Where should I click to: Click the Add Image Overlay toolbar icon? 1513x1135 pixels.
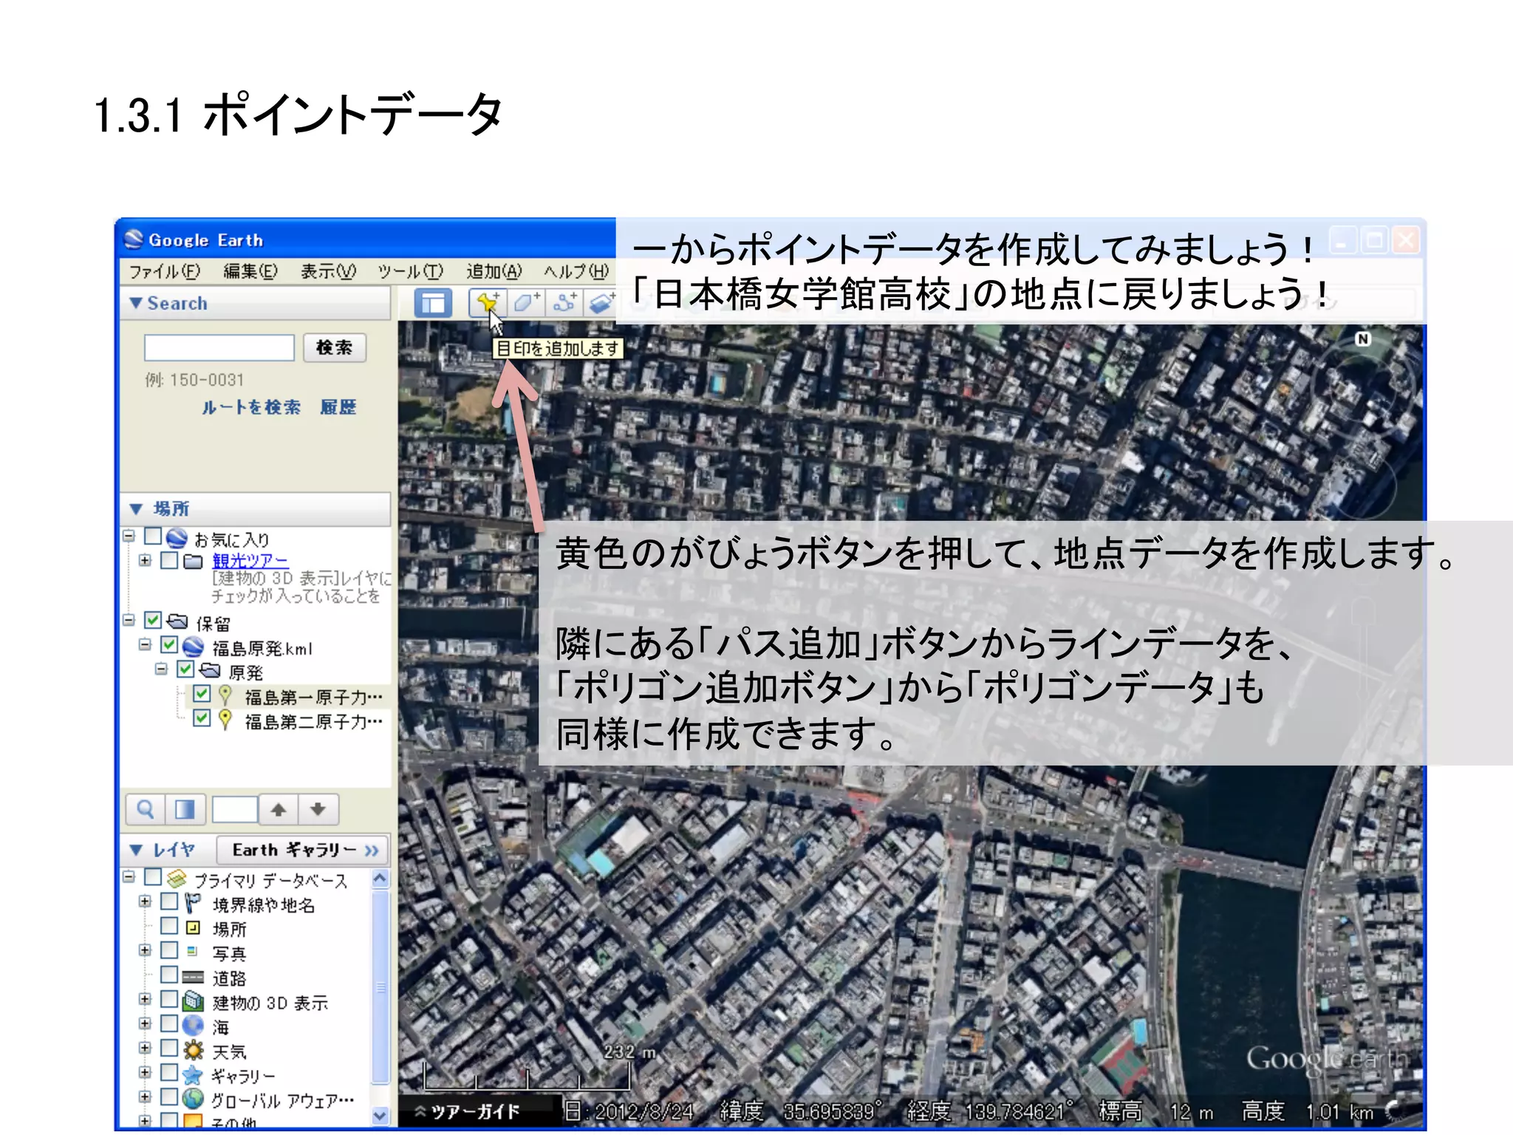point(602,303)
